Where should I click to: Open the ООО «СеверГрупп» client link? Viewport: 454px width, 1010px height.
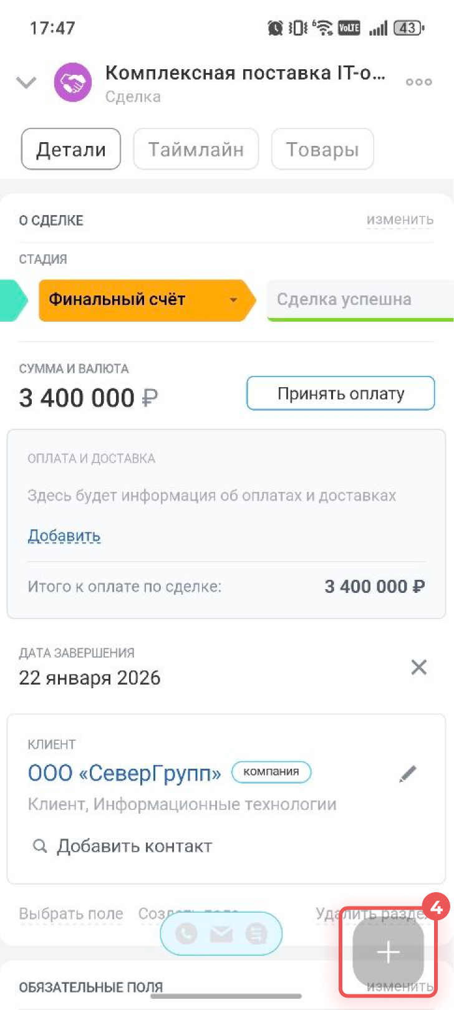point(125,773)
